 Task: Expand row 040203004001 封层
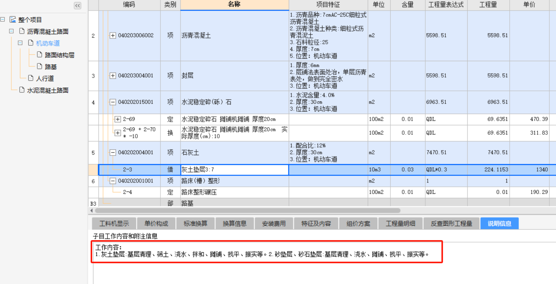coord(113,76)
